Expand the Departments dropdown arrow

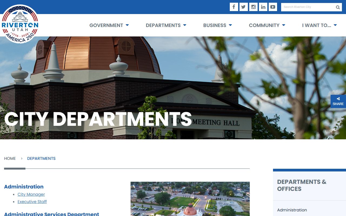coord(185,25)
